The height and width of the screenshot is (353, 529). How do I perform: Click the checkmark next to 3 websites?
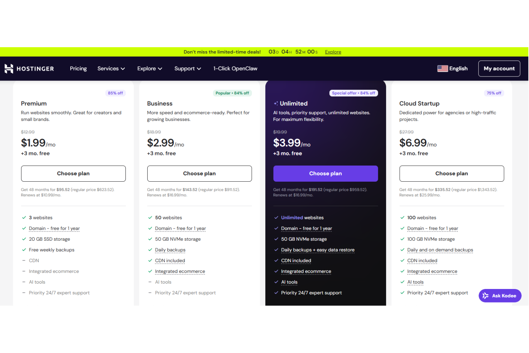click(24, 217)
